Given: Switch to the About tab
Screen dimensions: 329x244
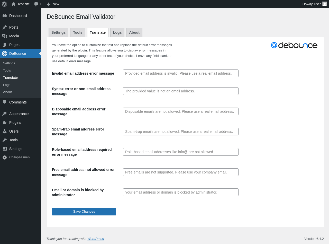Looking at the screenshot, I should (134, 32).
